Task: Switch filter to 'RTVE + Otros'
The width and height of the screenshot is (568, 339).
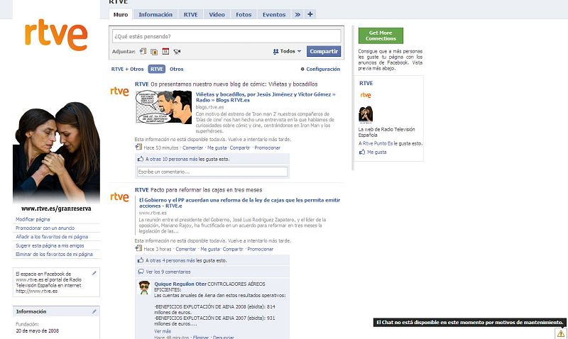Action: pyautogui.click(x=128, y=70)
